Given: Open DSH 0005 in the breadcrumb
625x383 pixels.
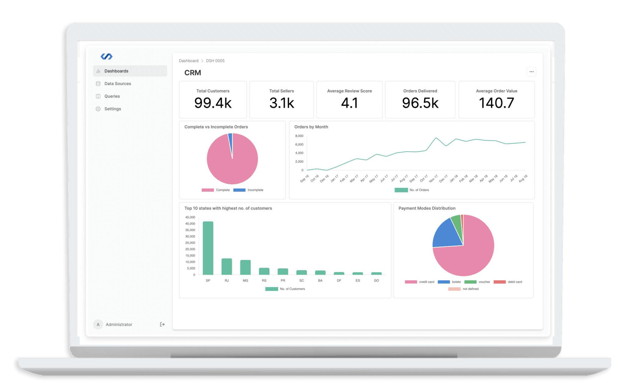Looking at the screenshot, I should pos(215,61).
